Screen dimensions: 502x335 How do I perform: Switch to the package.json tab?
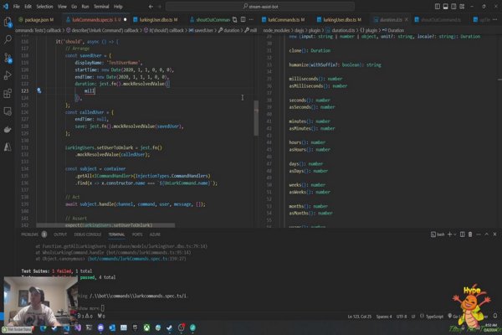[36, 20]
